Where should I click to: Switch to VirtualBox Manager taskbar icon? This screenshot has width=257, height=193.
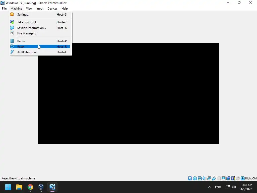pyautogui.click(x=41, y=187)
